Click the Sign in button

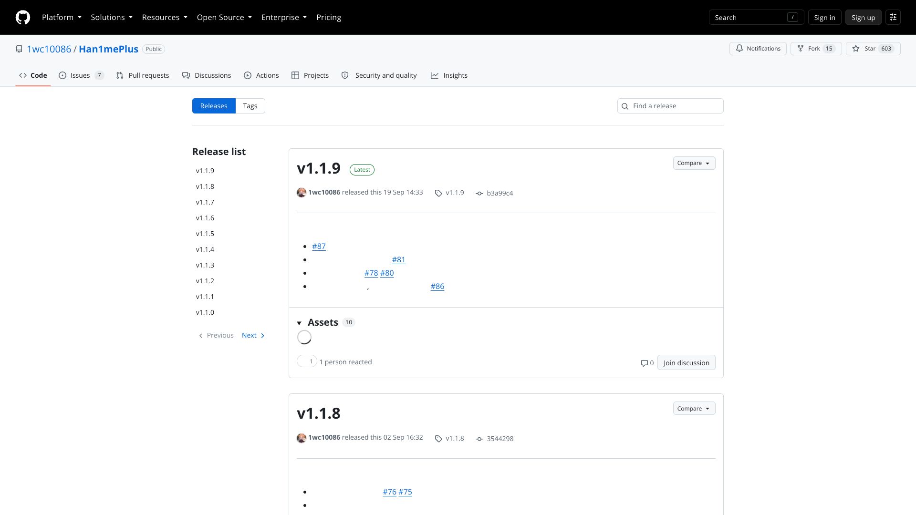(x=824, y=18)
